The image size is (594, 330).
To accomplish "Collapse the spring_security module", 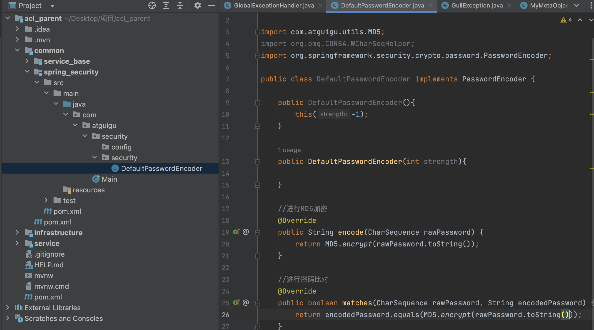I will 27,72.
